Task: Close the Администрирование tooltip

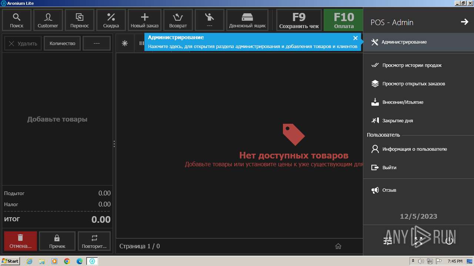Action: coord(355,38)
